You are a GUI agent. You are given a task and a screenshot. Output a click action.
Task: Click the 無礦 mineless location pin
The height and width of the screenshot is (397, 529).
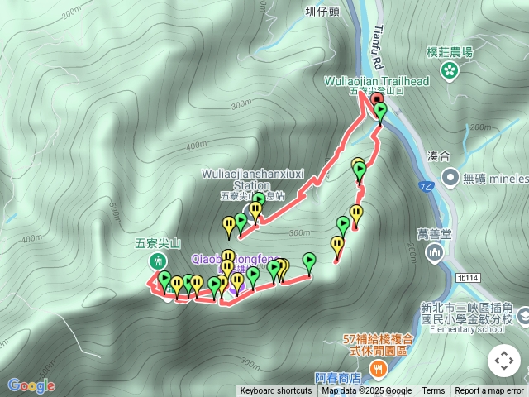450,178
